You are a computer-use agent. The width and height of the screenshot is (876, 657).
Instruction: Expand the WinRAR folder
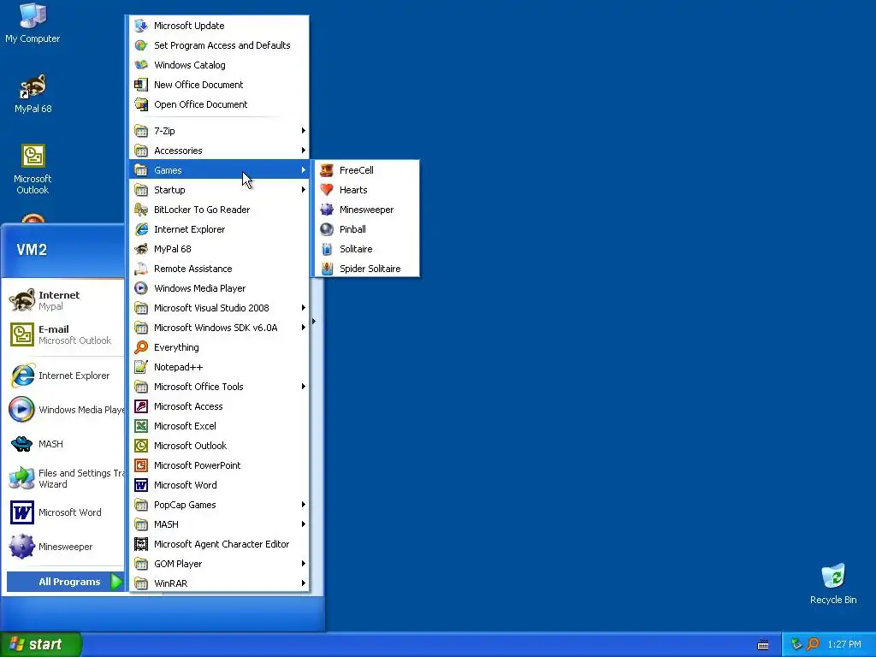[x=219, y=583]
